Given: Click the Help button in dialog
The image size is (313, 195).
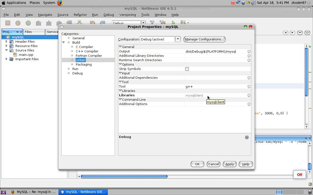Looking at the screenshot, I should coord(246,164).
